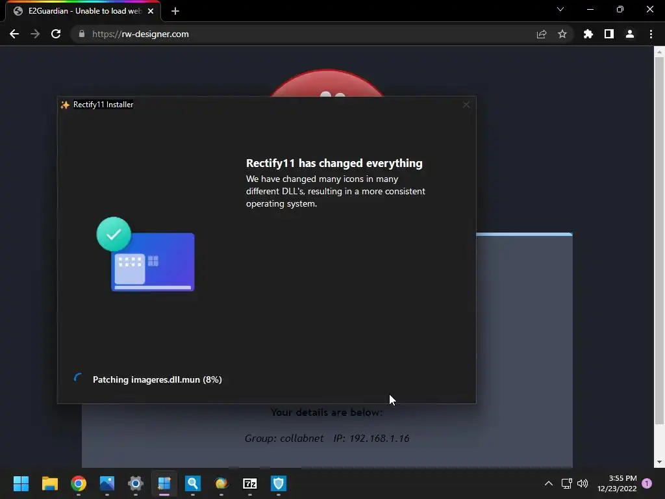Reload the rw-designer.com page
Image resolution: width=665 pixels, height=499 pixels.
coord(56,34)
